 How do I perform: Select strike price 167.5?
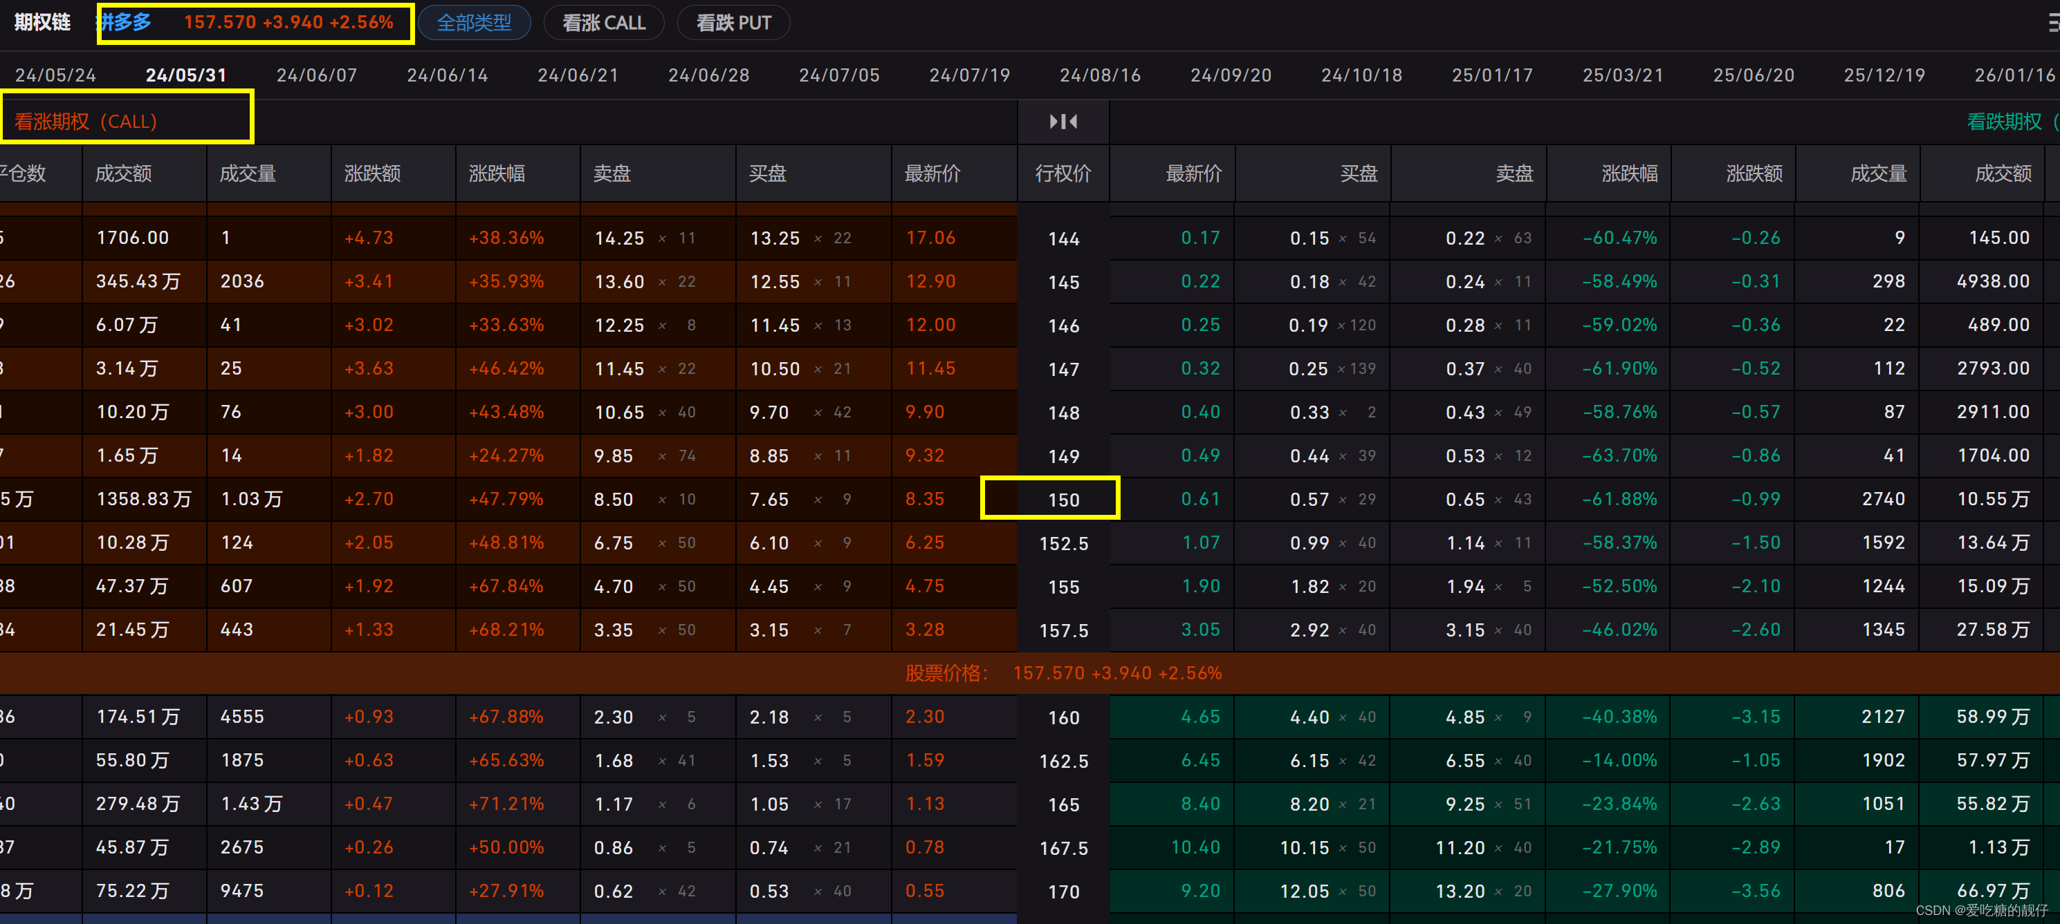point(1064,848)
